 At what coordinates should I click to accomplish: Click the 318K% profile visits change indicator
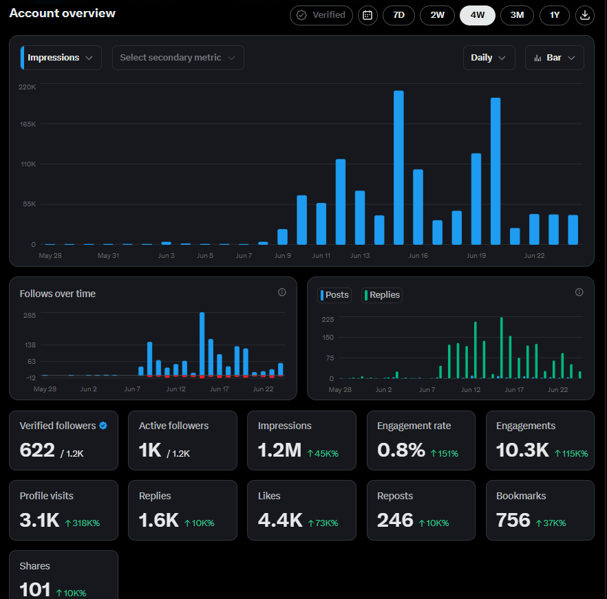(x=83, y=523)
